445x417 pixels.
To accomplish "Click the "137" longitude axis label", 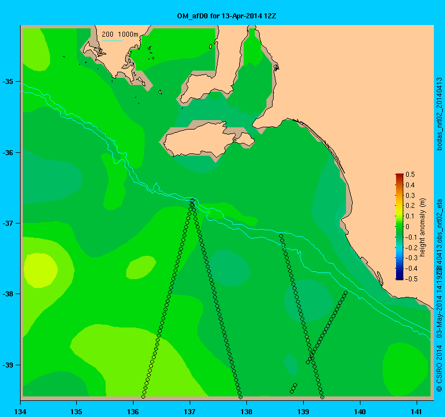I will (x=190, y=411).
